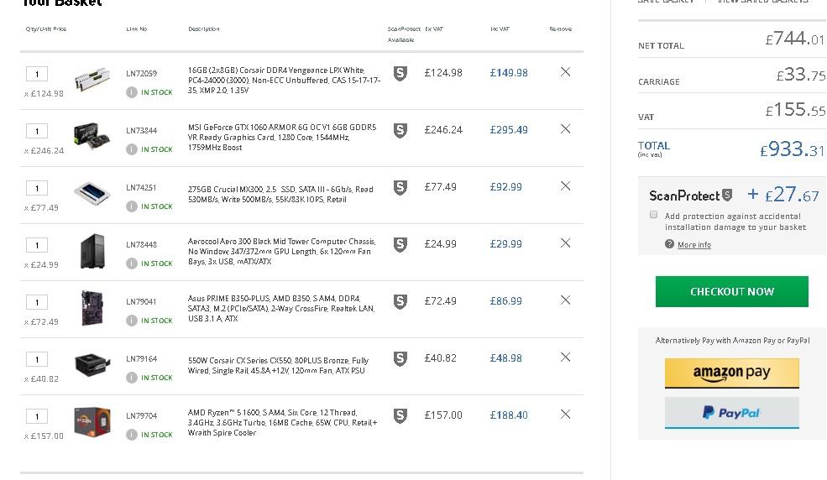
Task: Pay with the PayPal button
Action: (731, 413)
